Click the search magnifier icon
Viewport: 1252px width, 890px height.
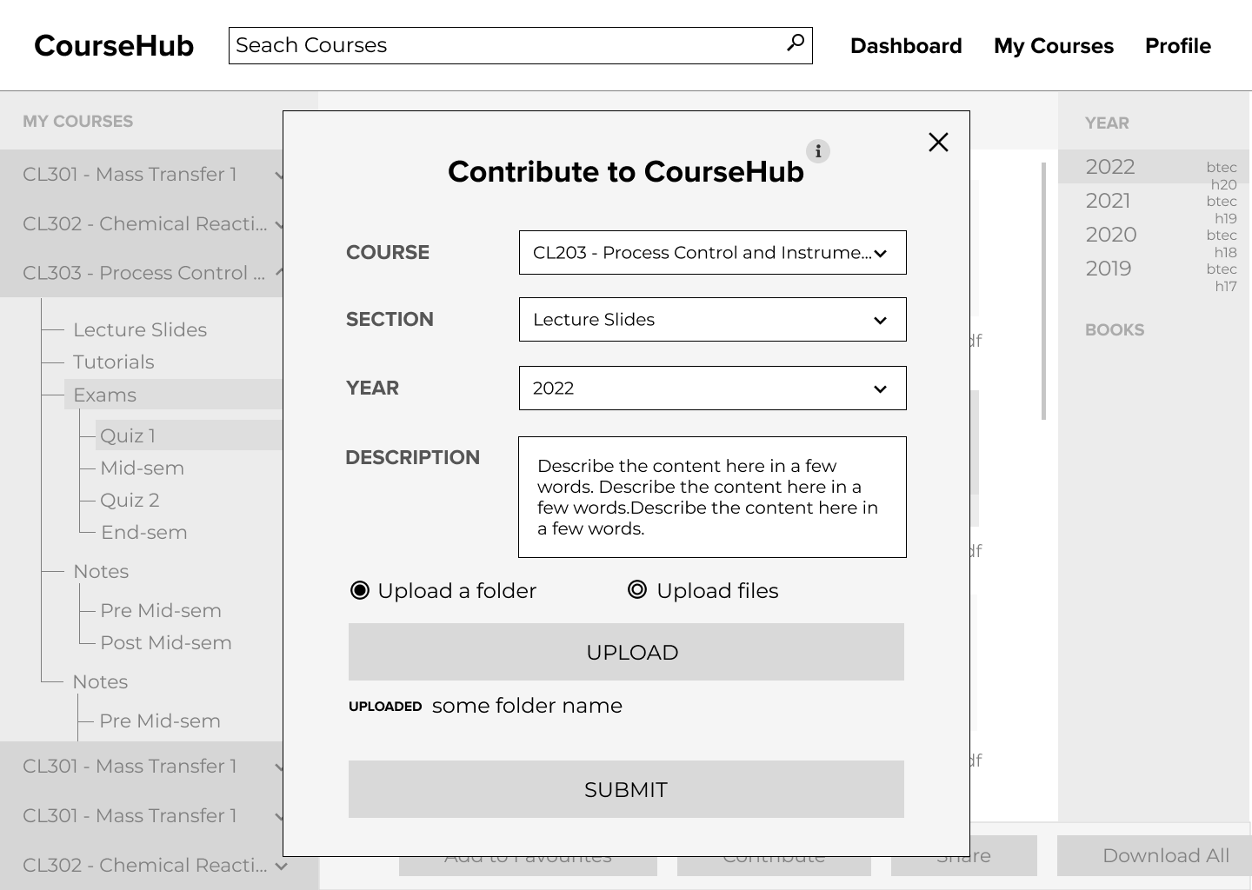(795, 43)
